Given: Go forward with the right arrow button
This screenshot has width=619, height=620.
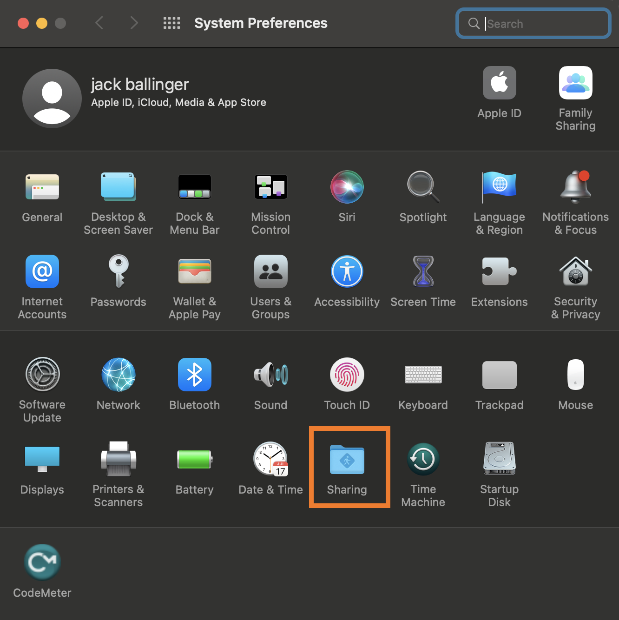Looking at the screenshot, I should [x=134, y=23].
